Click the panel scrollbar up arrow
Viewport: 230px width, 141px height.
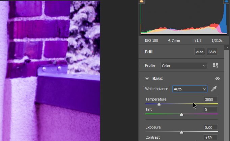(x=227, y=47)
